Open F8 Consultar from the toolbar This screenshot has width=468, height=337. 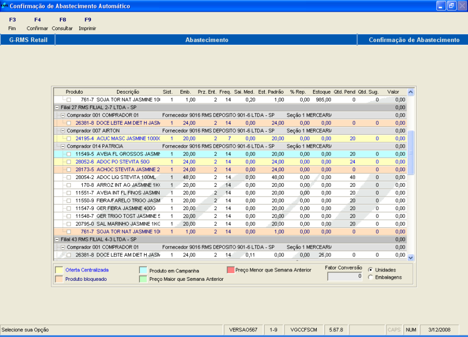[x=62, y=23]
